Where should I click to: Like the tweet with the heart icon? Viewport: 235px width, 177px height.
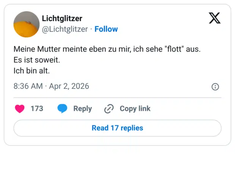coord(20,109)
